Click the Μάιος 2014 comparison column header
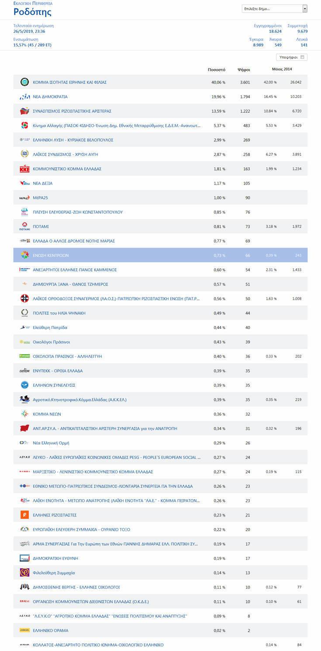The height and width of the screenshot is (651, 321). click(282, 69)
